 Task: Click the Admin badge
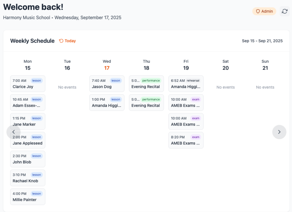click(x=264, y=11)
